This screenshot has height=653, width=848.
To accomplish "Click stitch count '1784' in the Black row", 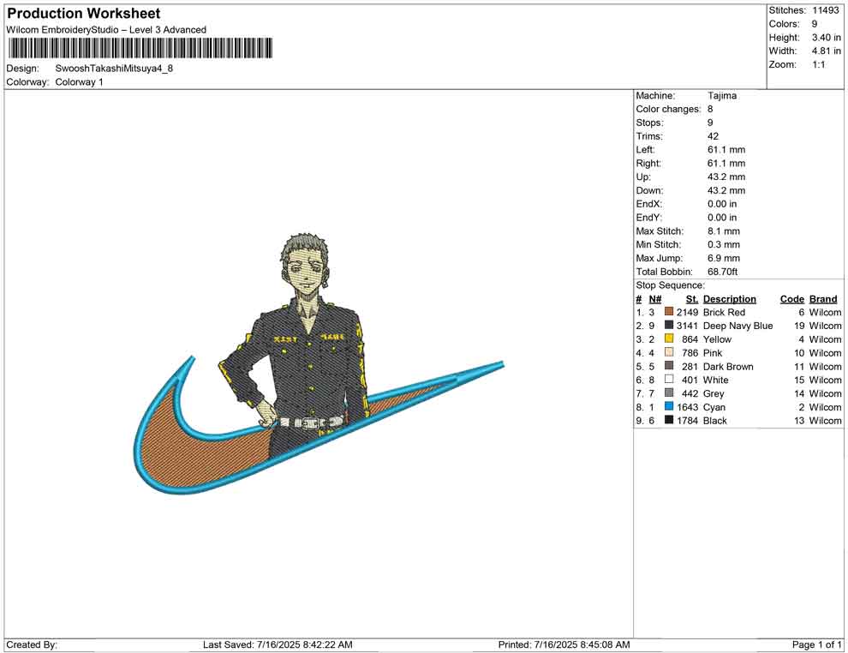I will click(687, 421).
